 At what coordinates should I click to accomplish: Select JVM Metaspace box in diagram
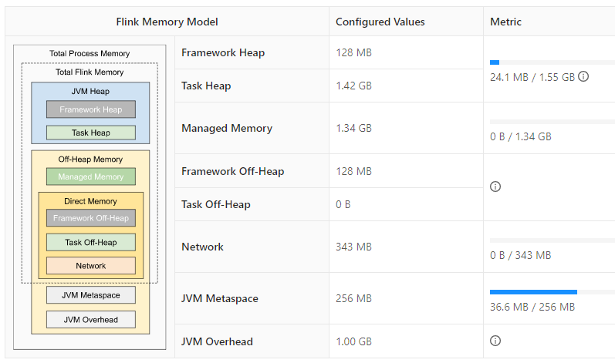click(x=90, y=294)
